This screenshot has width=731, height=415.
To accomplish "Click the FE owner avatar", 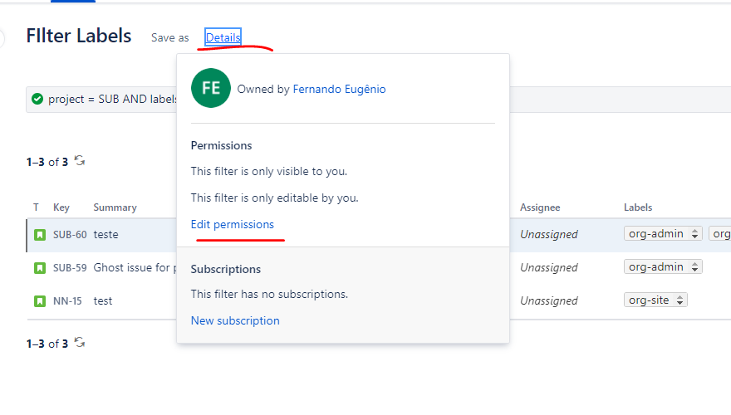I will (211, 88).
